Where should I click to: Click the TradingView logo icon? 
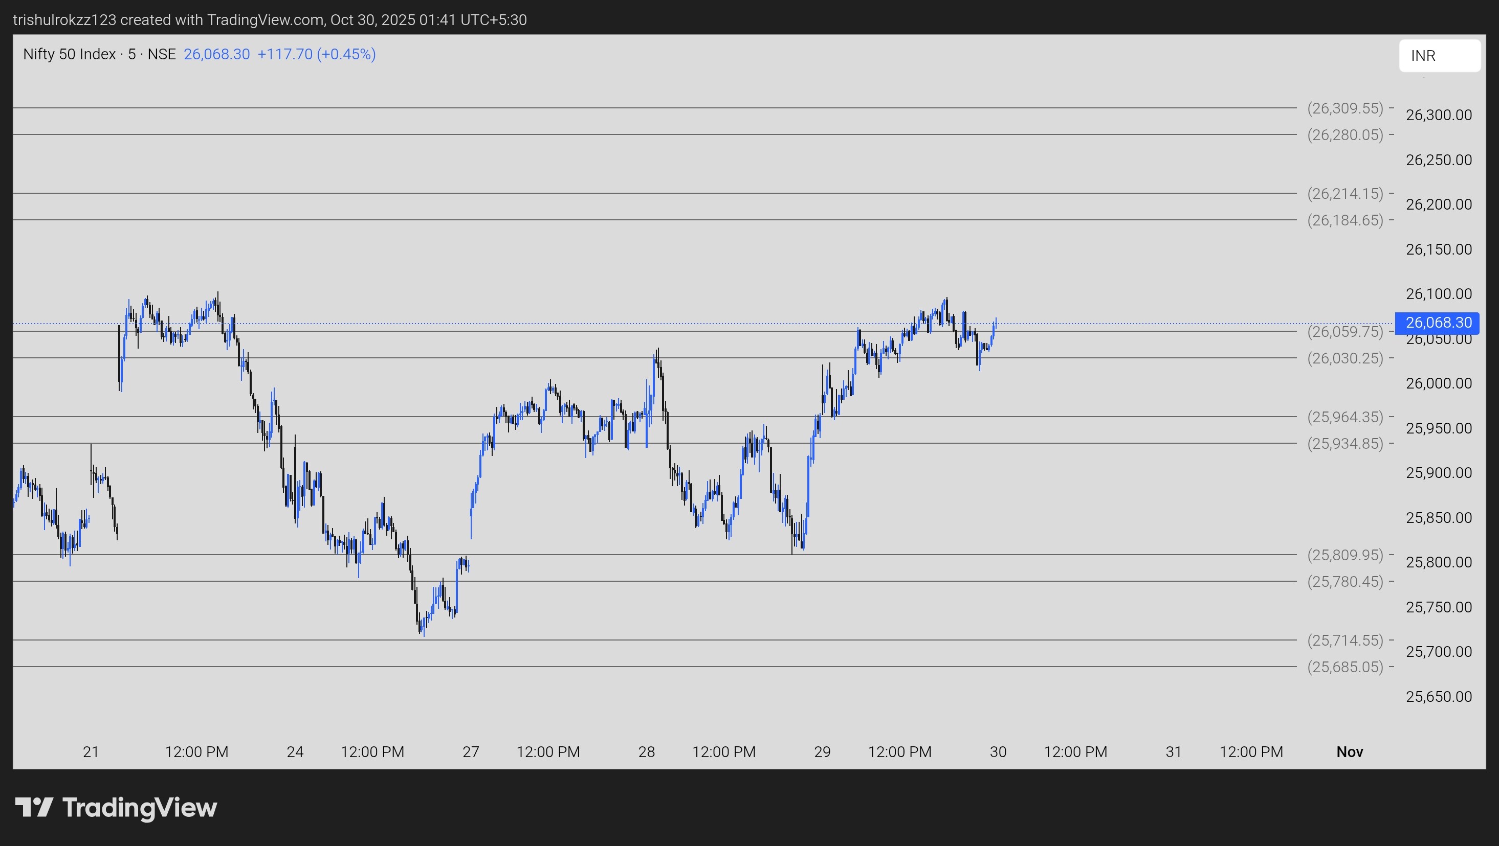pos(34,807)
